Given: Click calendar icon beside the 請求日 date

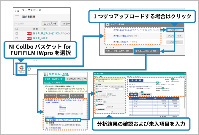Looking at the screenshot, I should [x=105, y=102].
